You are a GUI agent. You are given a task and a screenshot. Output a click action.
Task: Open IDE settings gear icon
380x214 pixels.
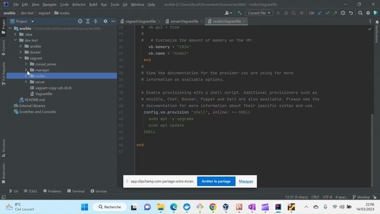point(368,13)
